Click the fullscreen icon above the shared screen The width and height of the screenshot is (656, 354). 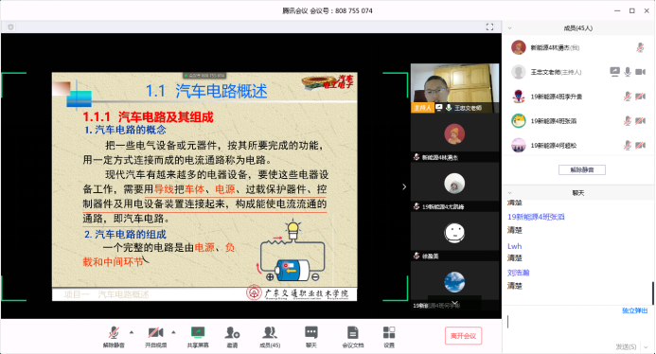click(489, 27)
